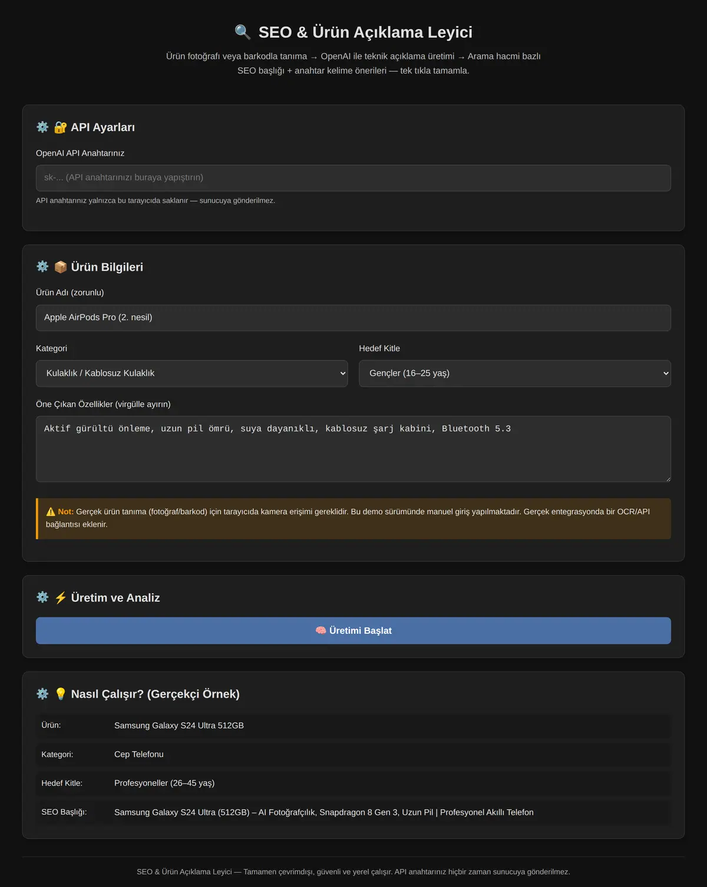Click the magnifier icon in the page title
The width and height of the screenshot is (707, 887).
pos(243,32)
